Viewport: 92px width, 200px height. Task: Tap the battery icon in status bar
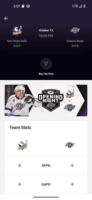tap(85, 6)
